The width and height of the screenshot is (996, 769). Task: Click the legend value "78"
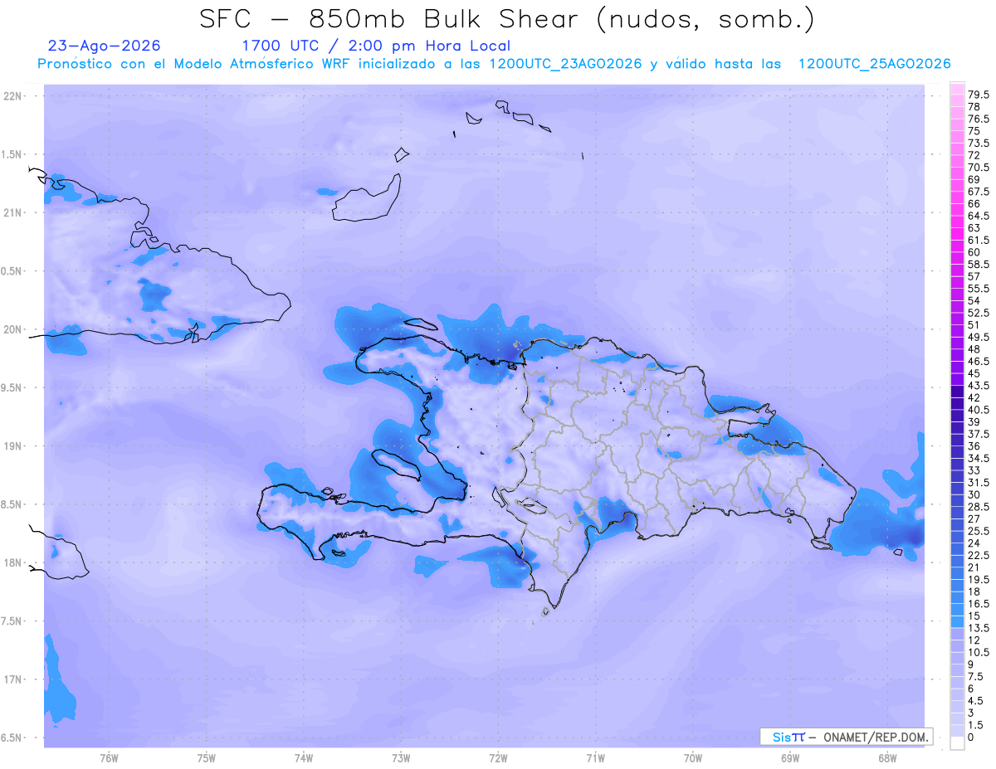974,107
